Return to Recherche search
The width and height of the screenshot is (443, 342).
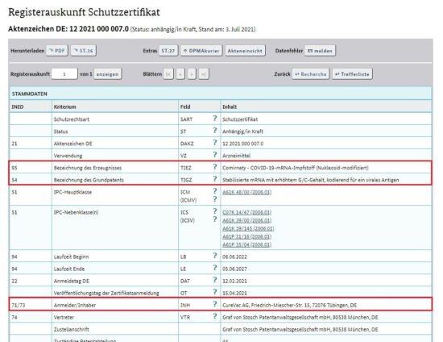311,74
